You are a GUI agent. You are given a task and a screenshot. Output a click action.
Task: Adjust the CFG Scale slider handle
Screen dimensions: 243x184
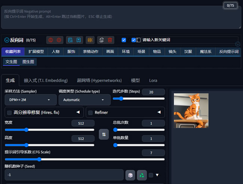point(39,159)
